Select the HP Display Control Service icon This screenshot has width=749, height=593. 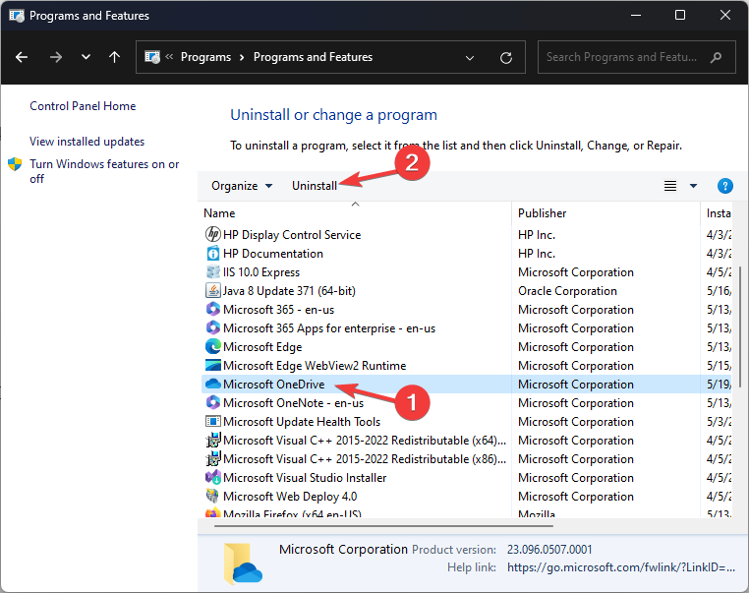pyautogui.click(x=212, y=235)
